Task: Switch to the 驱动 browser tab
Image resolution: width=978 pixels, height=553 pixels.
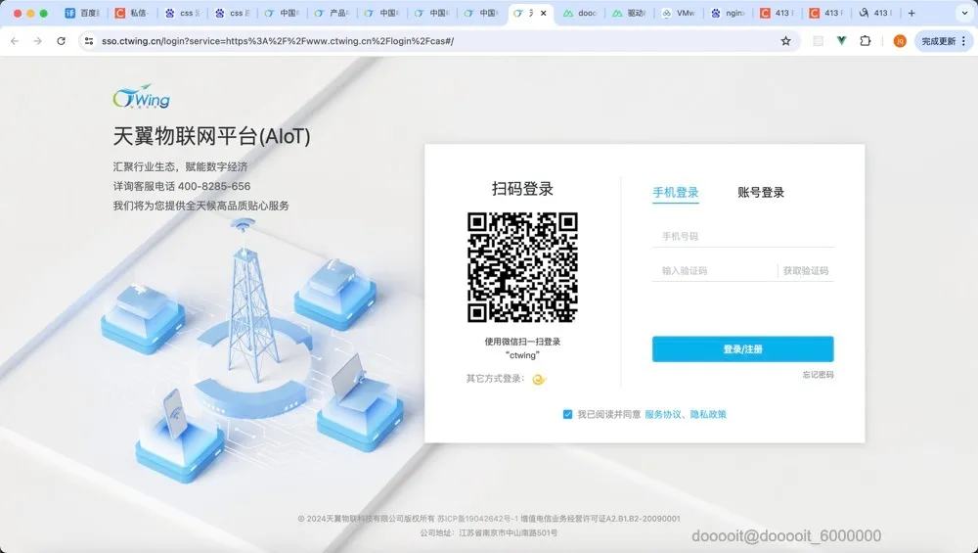Action: pyautogui.click(x=629, y=13)
